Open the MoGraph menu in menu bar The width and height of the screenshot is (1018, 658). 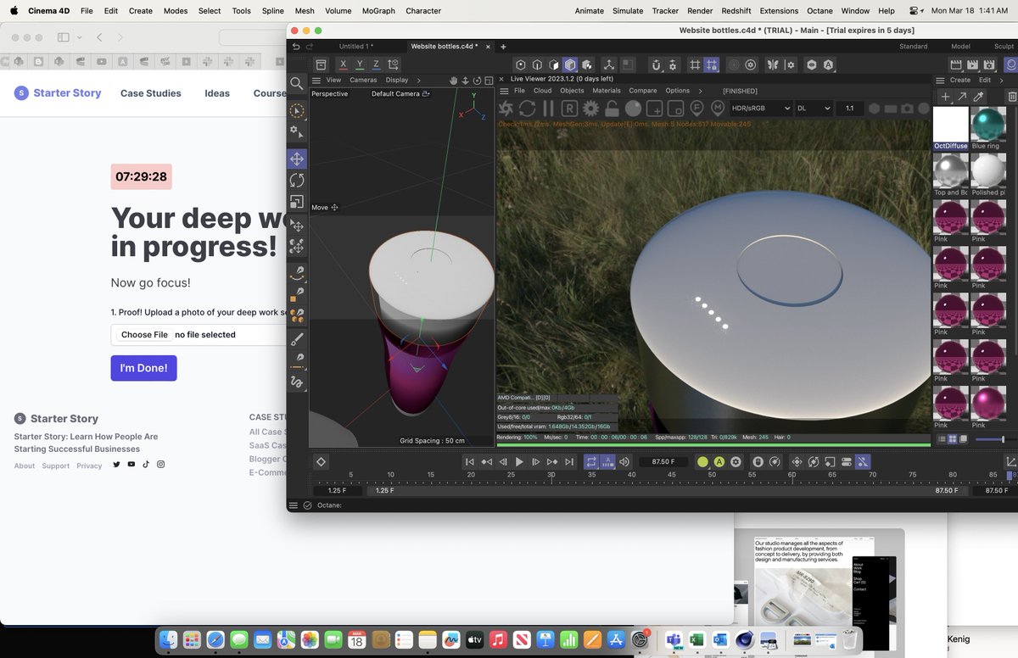(x=378, y=11)
